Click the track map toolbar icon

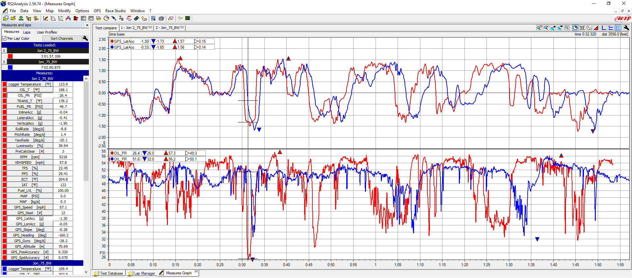click(x=144, y=18)
